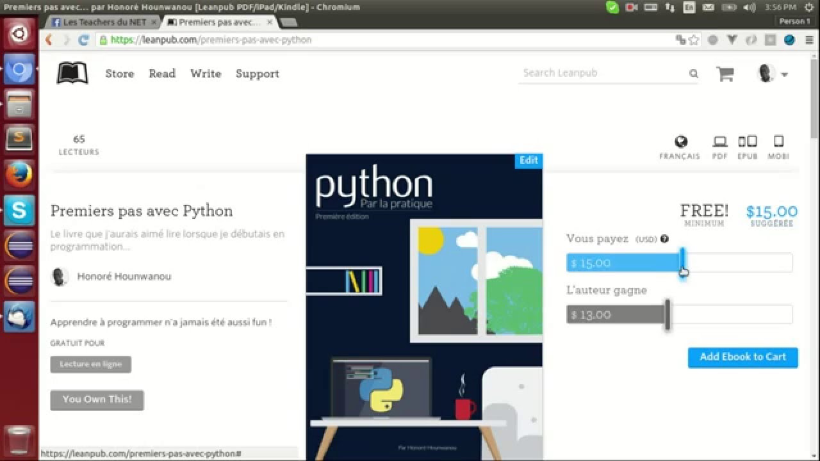Open the Support menu item
The width and height of the screenshot is (820, 461).
click(x=258, y=74)
